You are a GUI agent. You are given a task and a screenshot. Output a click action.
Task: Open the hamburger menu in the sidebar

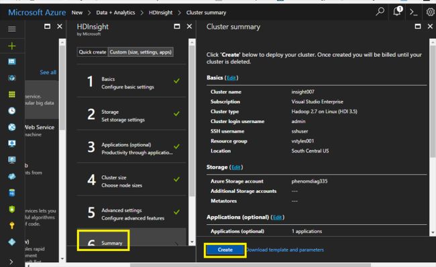(x=11, y=29)
